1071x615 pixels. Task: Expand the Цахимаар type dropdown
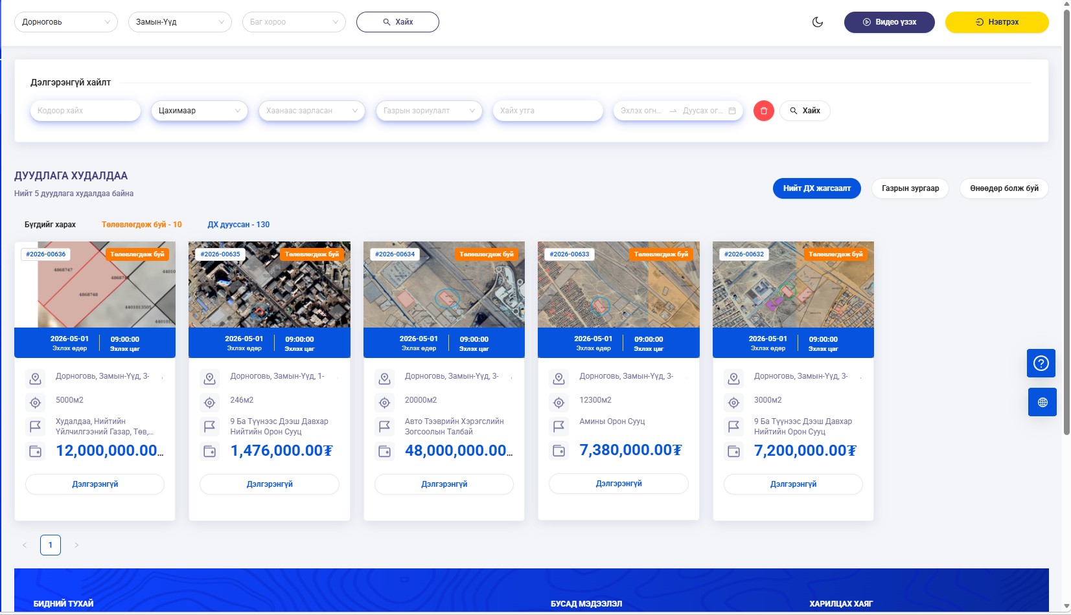[199, 111]
